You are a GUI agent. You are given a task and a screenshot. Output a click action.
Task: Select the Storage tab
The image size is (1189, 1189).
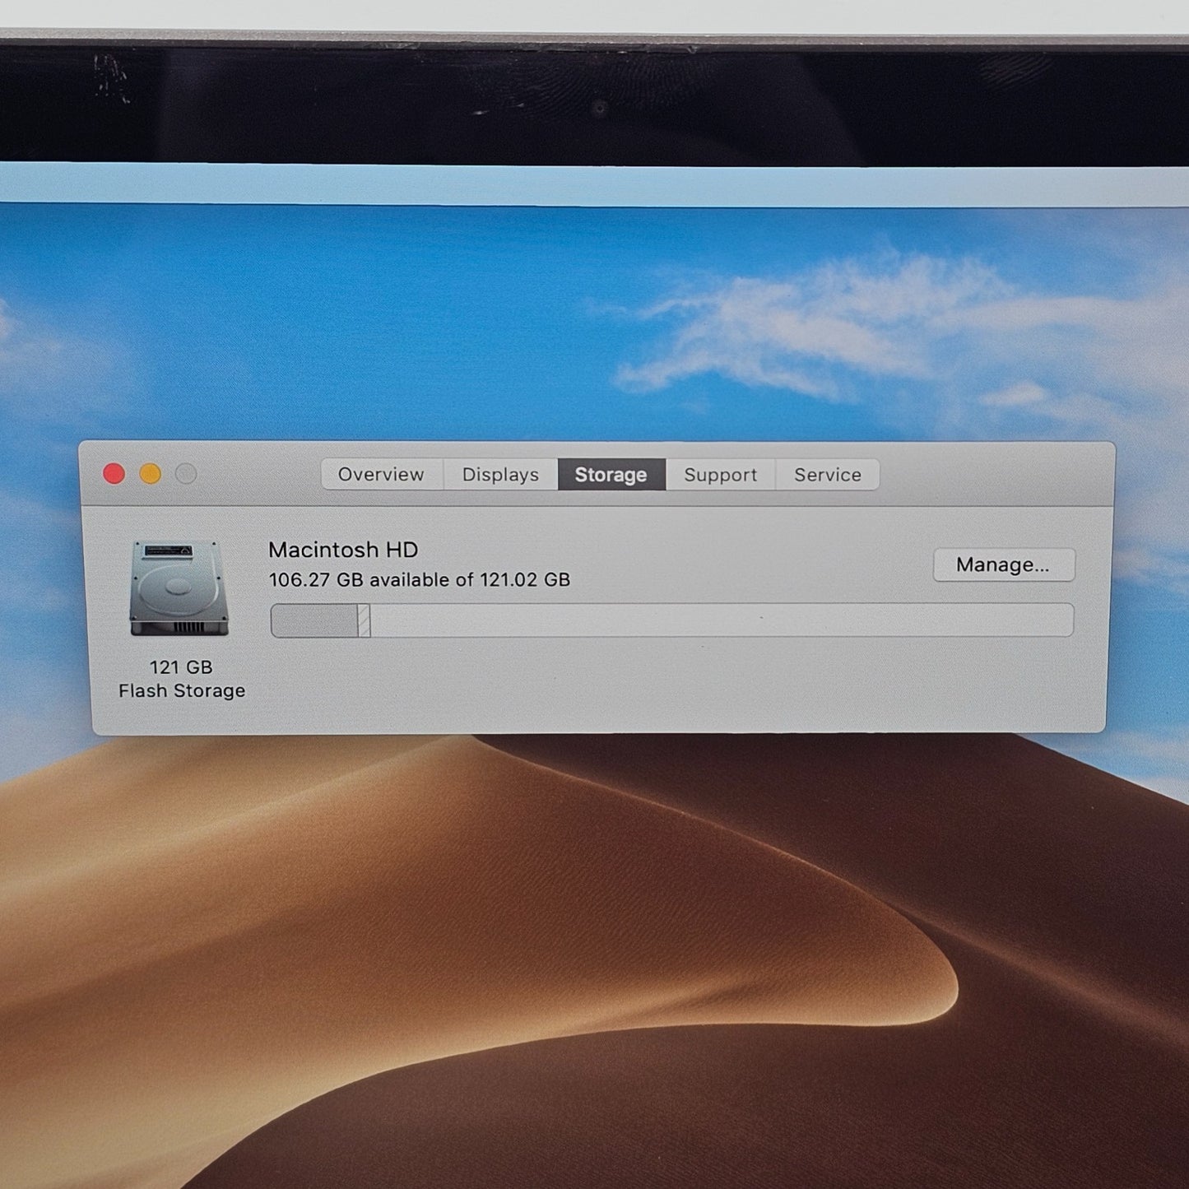click(611, 475)
